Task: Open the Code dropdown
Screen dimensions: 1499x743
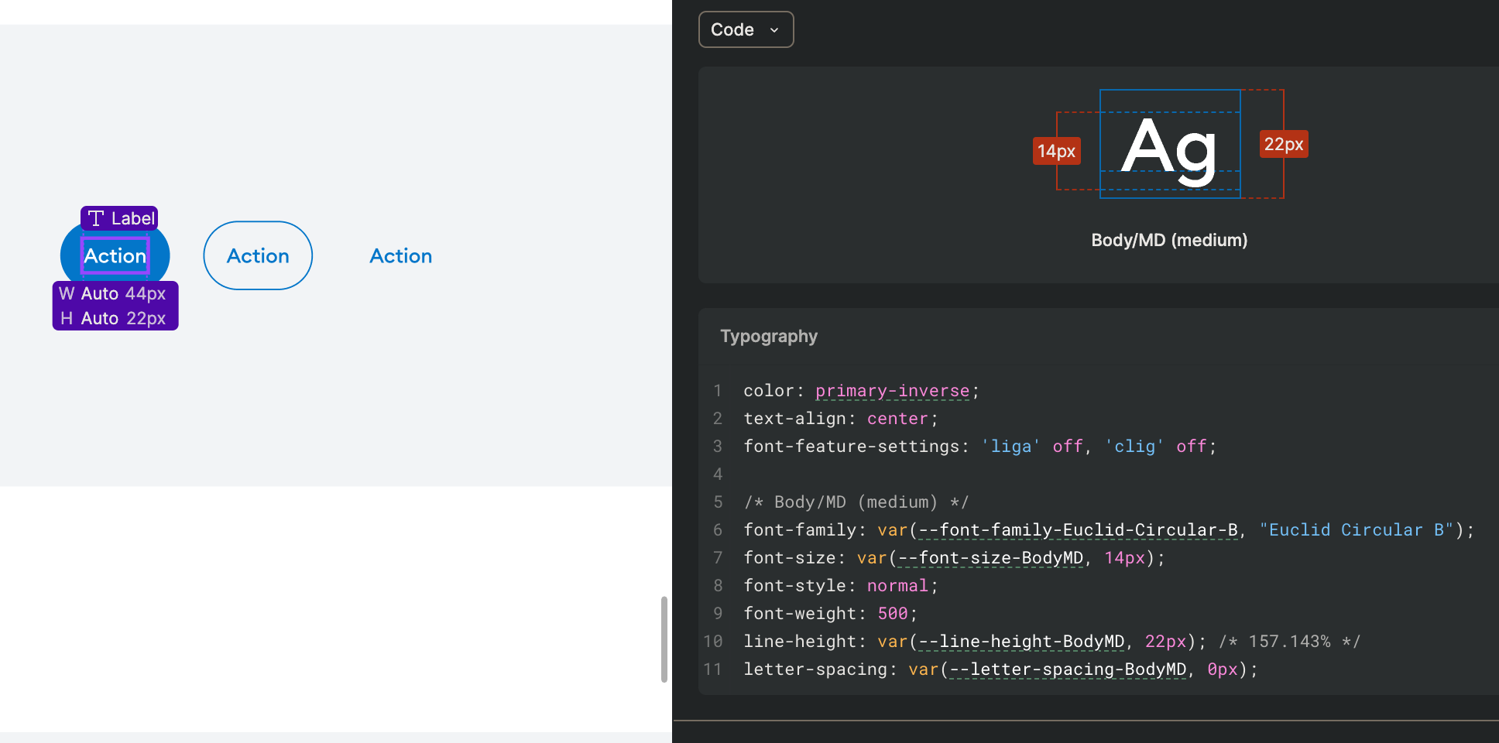Action: [746, 29]
